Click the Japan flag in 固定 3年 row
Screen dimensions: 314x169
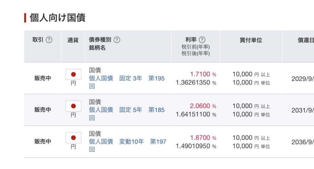[73, 74]
